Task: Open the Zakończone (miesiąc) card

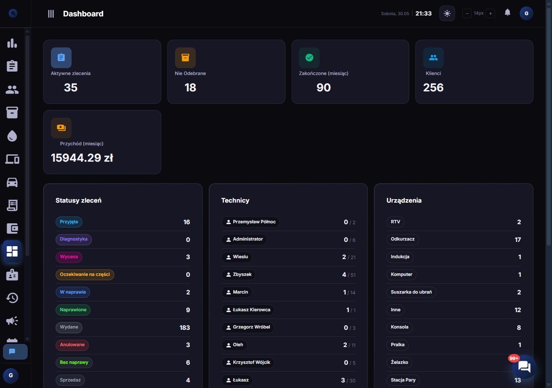Action: point(350,72)
